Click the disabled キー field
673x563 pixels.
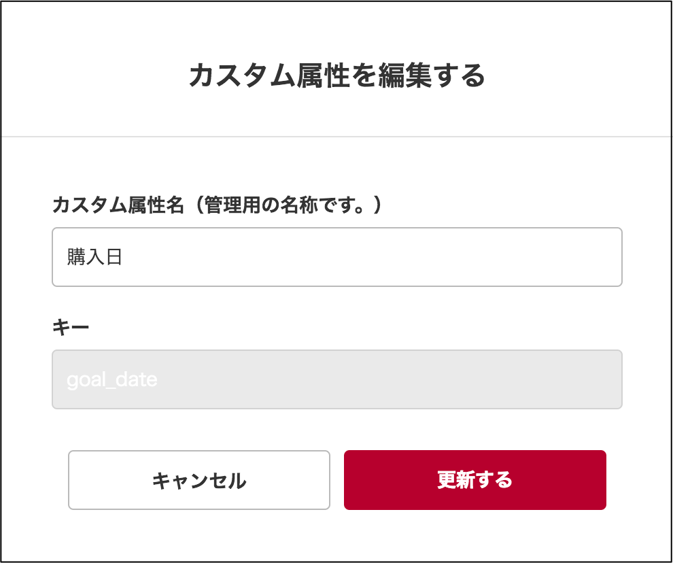[x=337, y=379]
